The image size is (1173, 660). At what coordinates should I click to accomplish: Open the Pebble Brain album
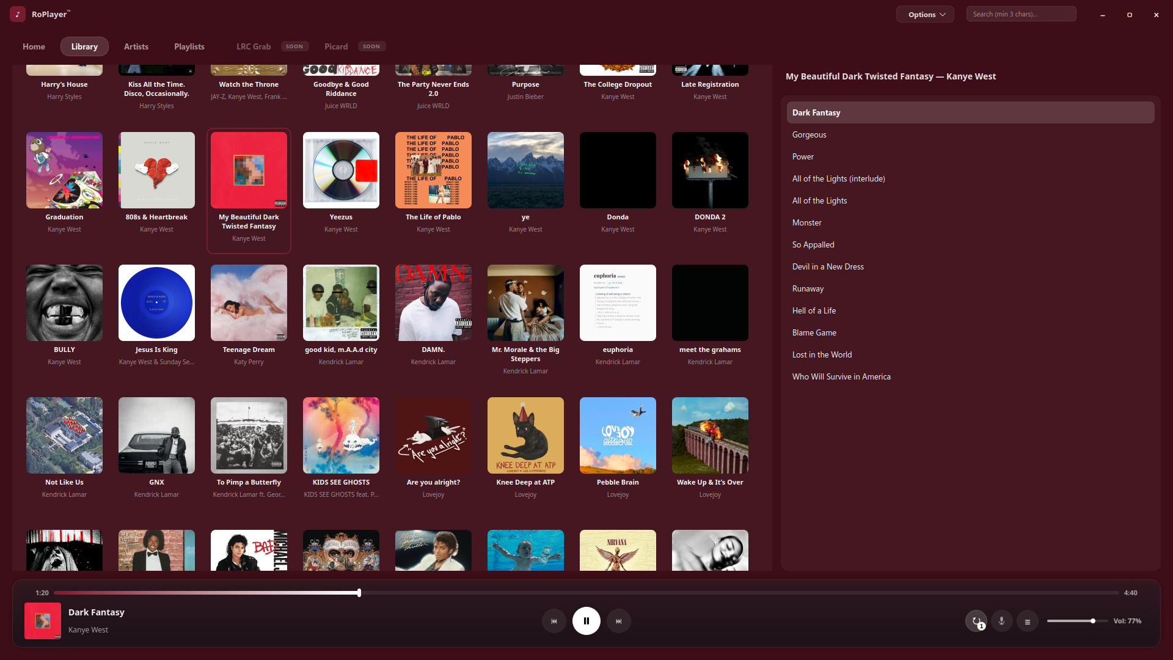pyautogui.click(x=618, y=435)
